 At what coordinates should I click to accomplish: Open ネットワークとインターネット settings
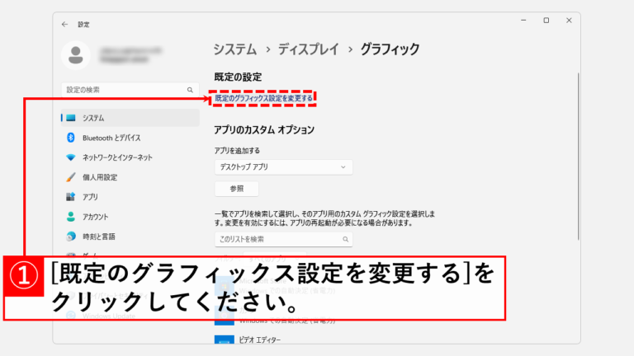[130, 157]
